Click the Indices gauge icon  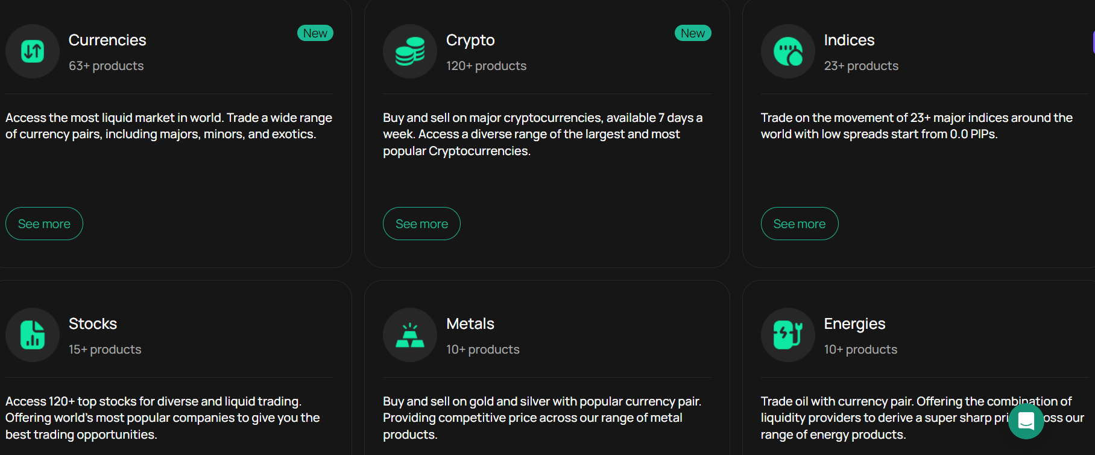tap(788, 51)
